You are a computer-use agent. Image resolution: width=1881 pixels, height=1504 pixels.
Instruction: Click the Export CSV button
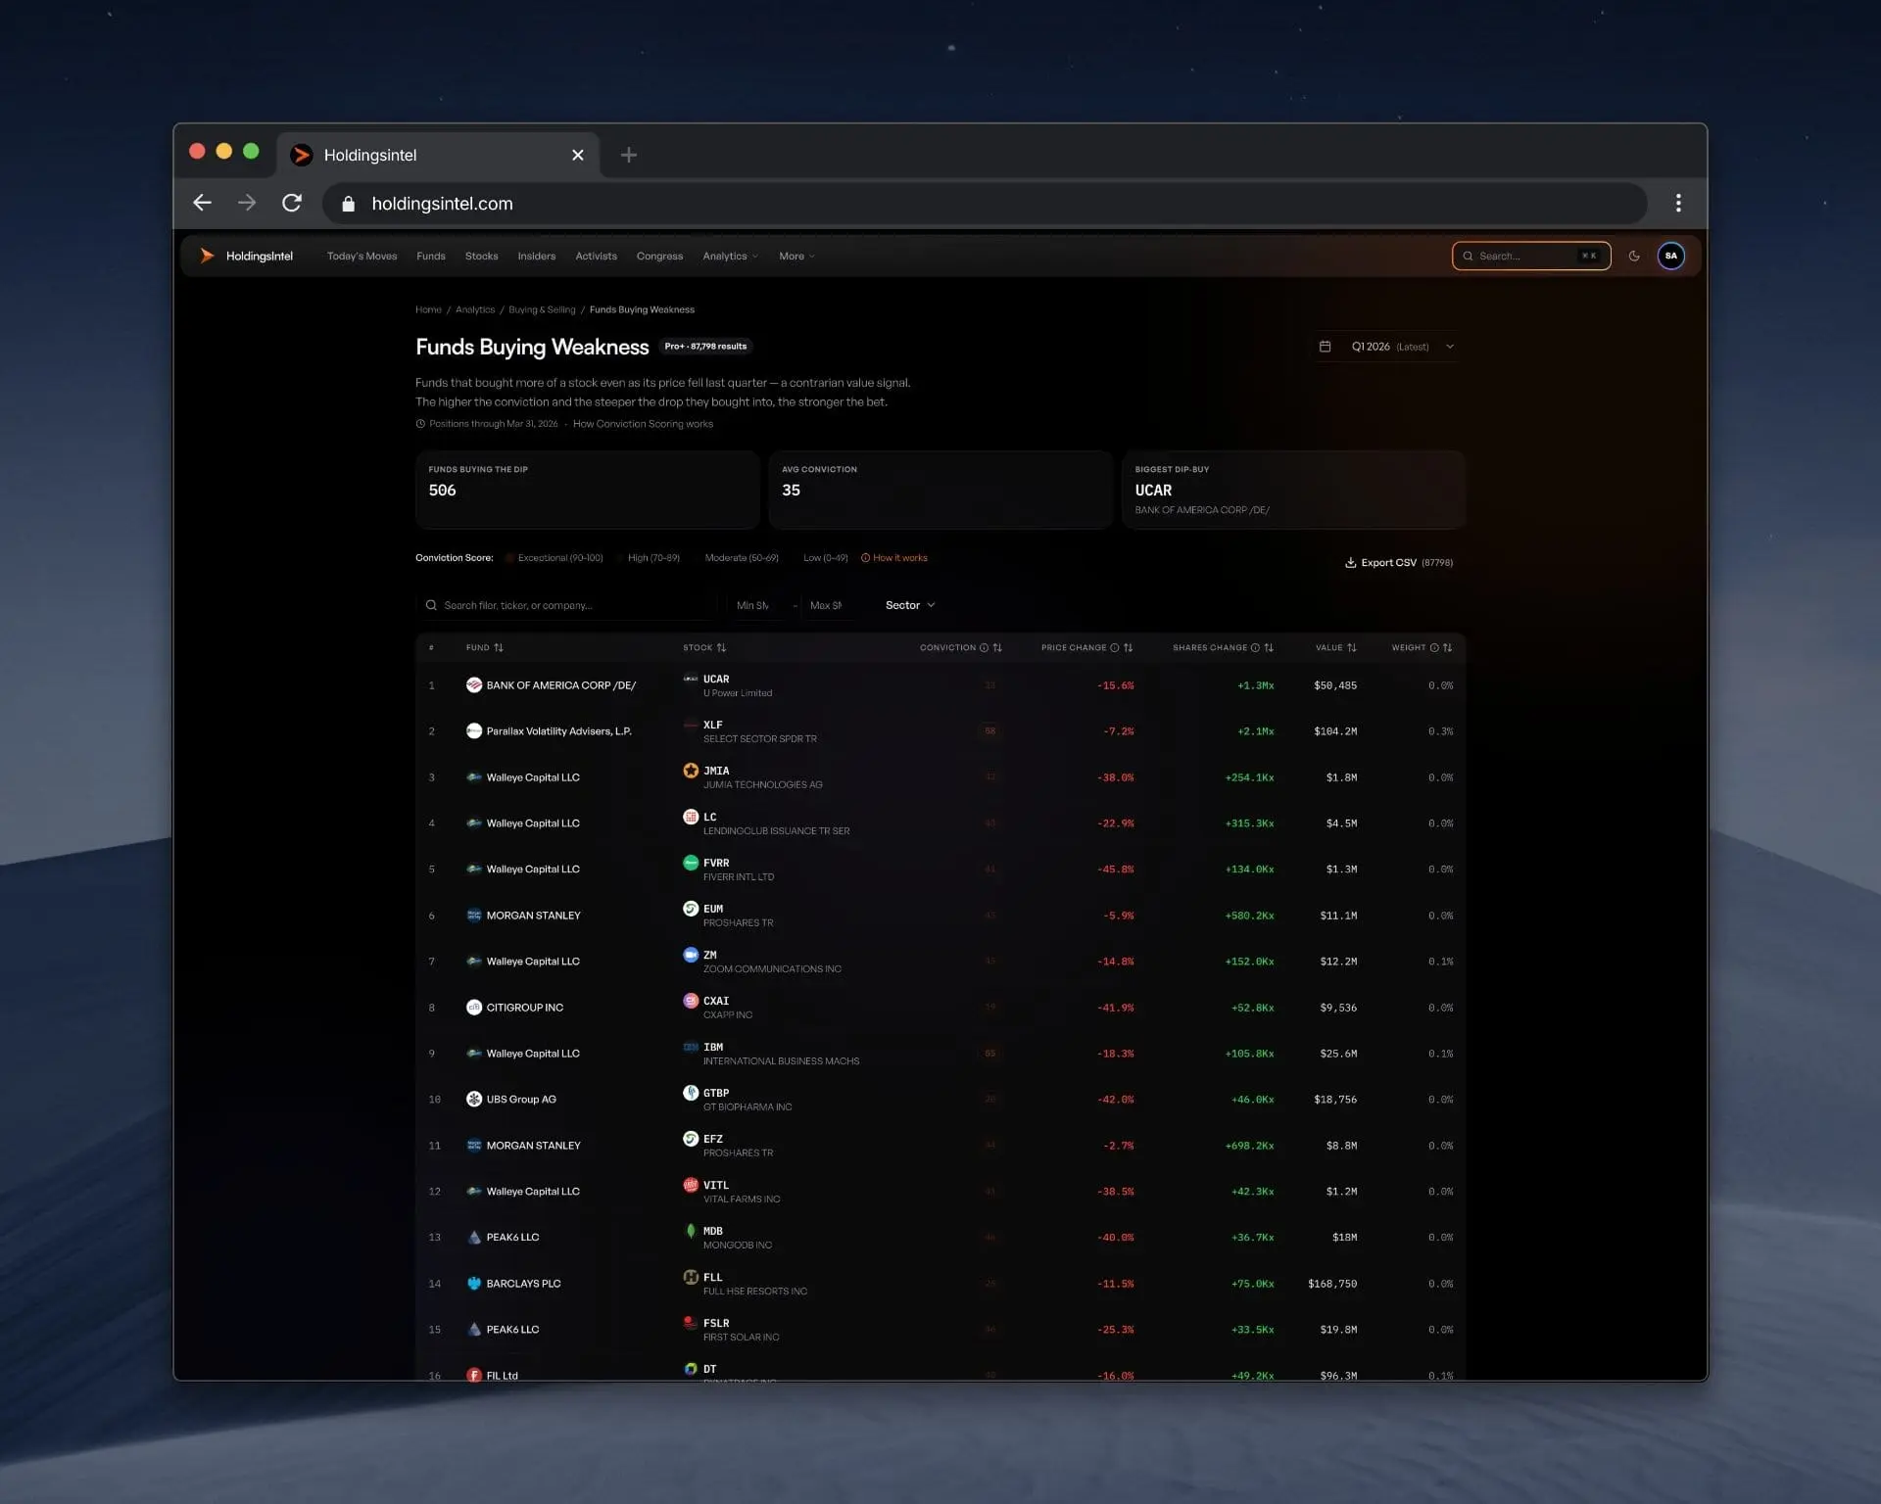(1399, 562)
